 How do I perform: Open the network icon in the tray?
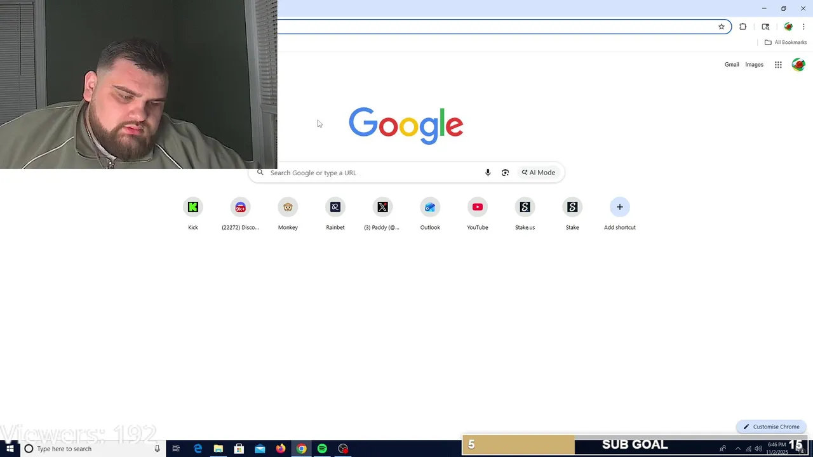tap(748, 449)
